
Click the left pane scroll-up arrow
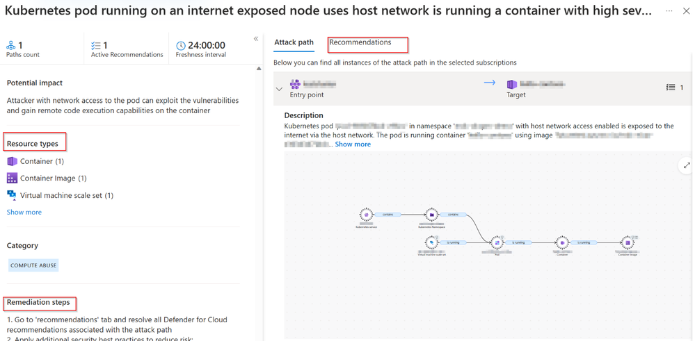(258, 69)
